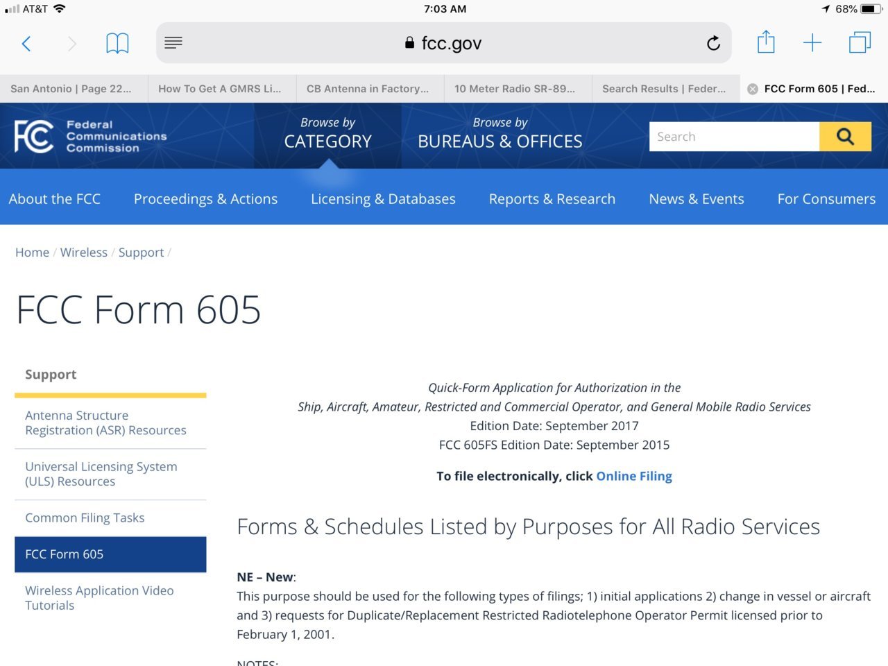This screenshot has width=888, height=666.
Task: Open the share sheet icon
Action: (766, 42)
